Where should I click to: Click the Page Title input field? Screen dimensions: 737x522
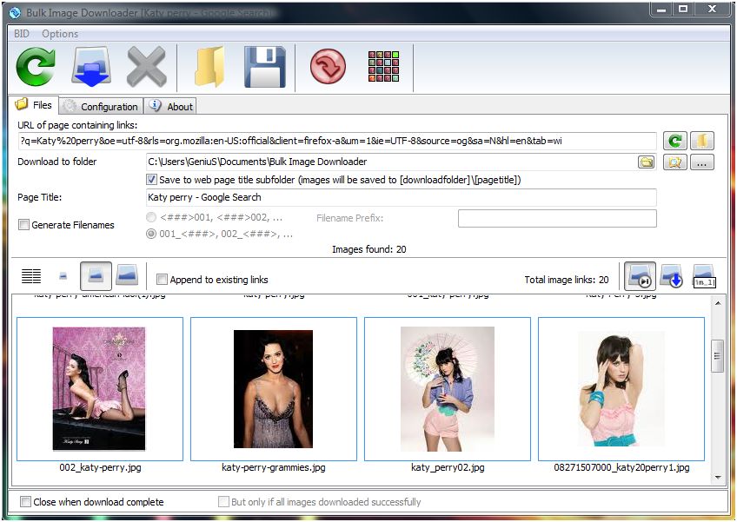tap(401, 197)
